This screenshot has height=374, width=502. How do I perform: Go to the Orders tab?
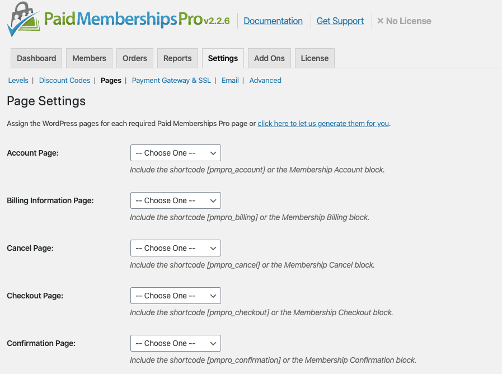(x=135, y=58)
